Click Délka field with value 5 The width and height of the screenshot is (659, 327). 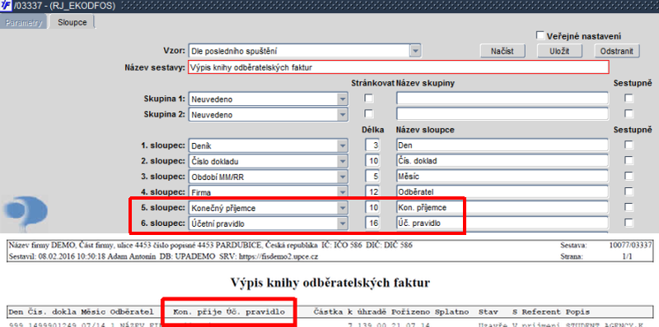coord(372,176)
